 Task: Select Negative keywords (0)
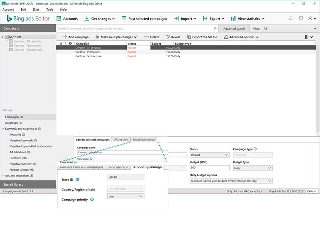pyautogui.click(x=23, y=141)
